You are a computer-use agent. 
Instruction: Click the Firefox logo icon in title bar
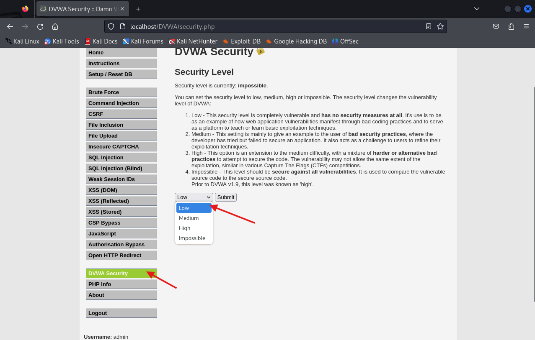(x=25, y=9)
